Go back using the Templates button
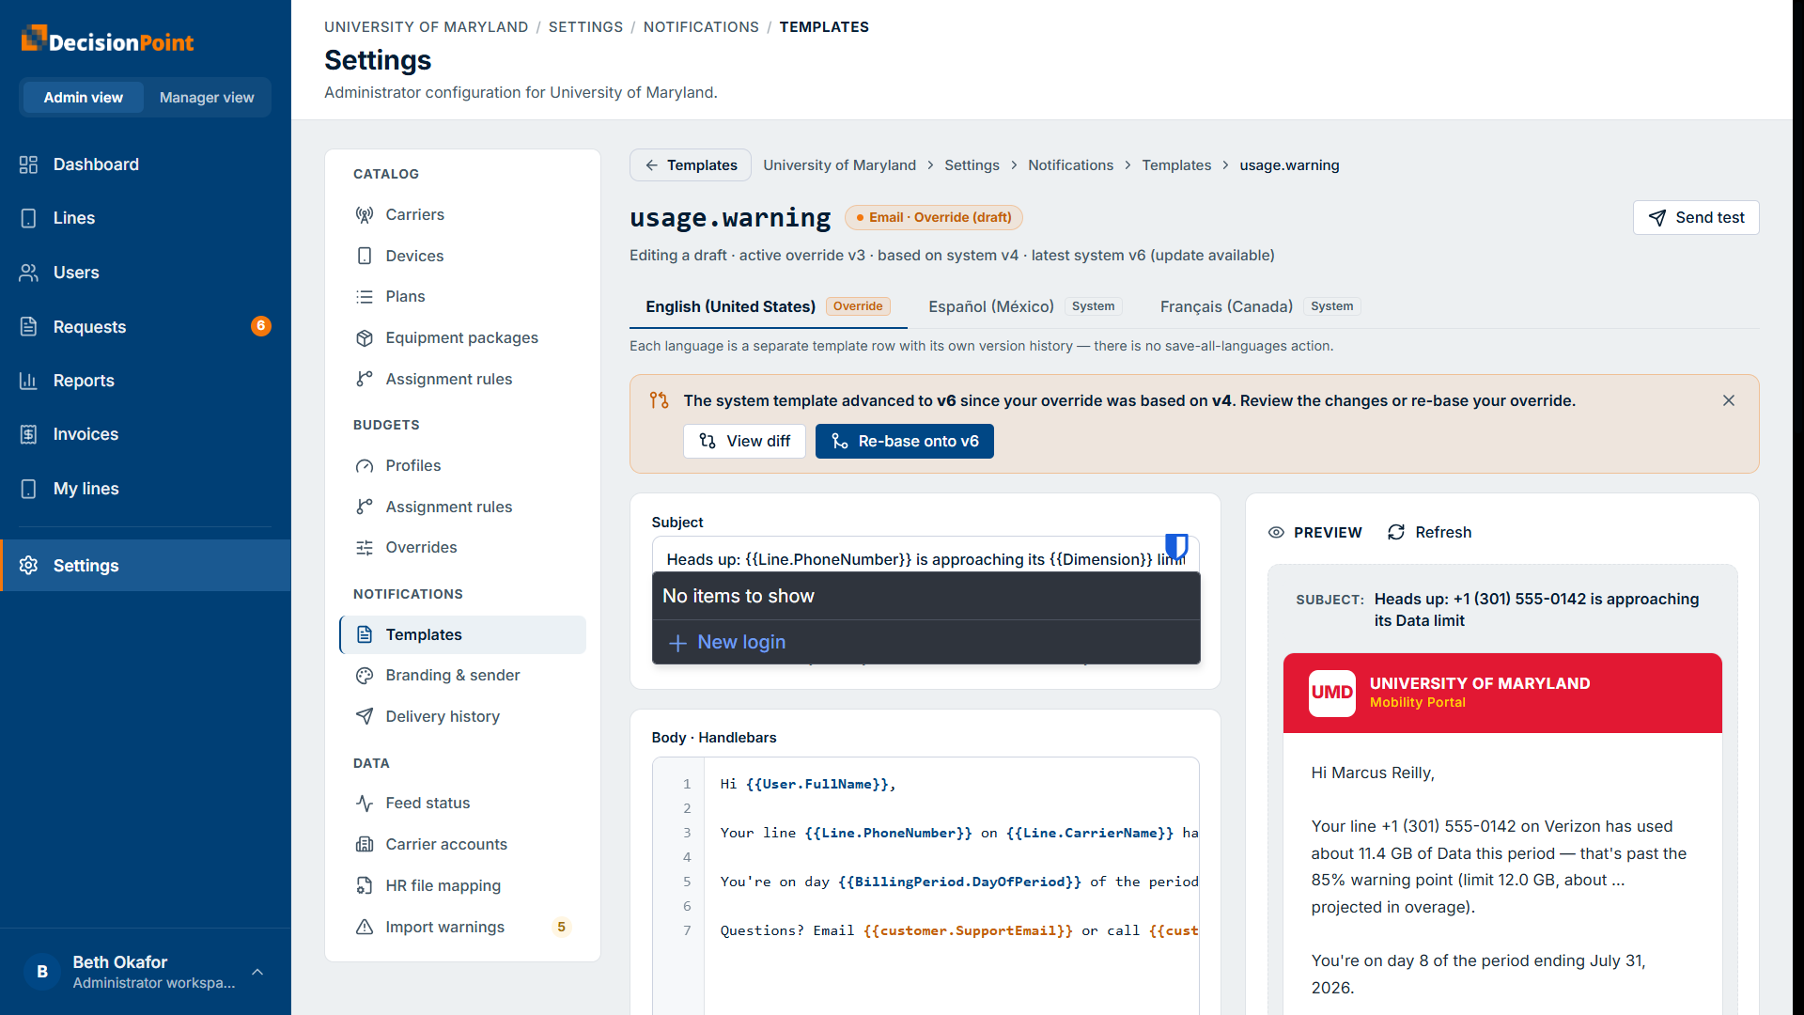The height and width of the screenshot is (1015, 1804). click(691, 165)
